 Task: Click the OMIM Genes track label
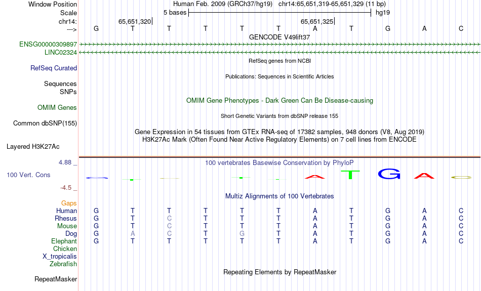[x=57, y=108]
